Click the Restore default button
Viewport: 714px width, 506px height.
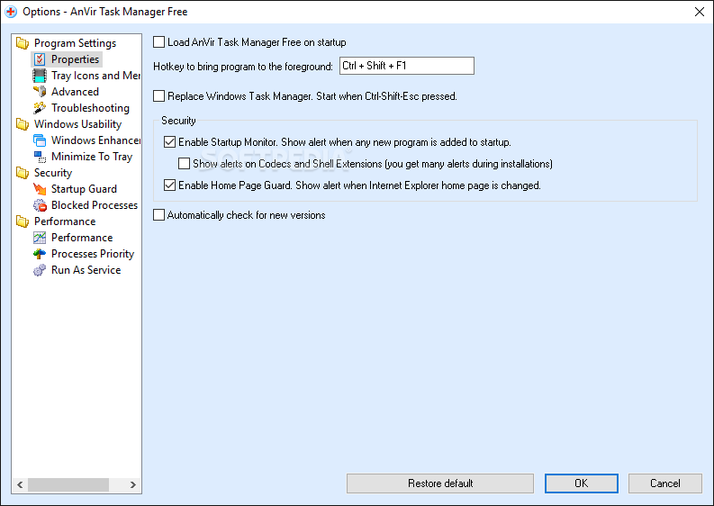(440, 483)
